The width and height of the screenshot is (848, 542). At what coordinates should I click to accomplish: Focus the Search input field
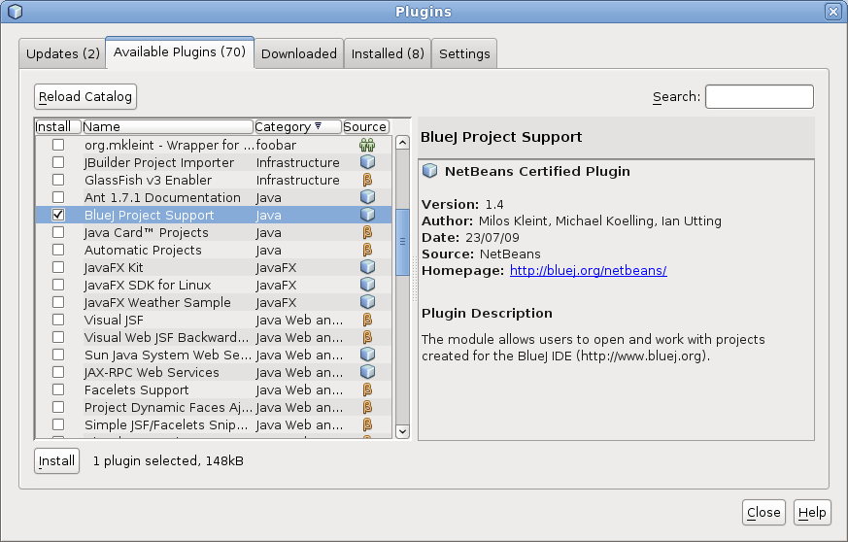coord(760,97)
